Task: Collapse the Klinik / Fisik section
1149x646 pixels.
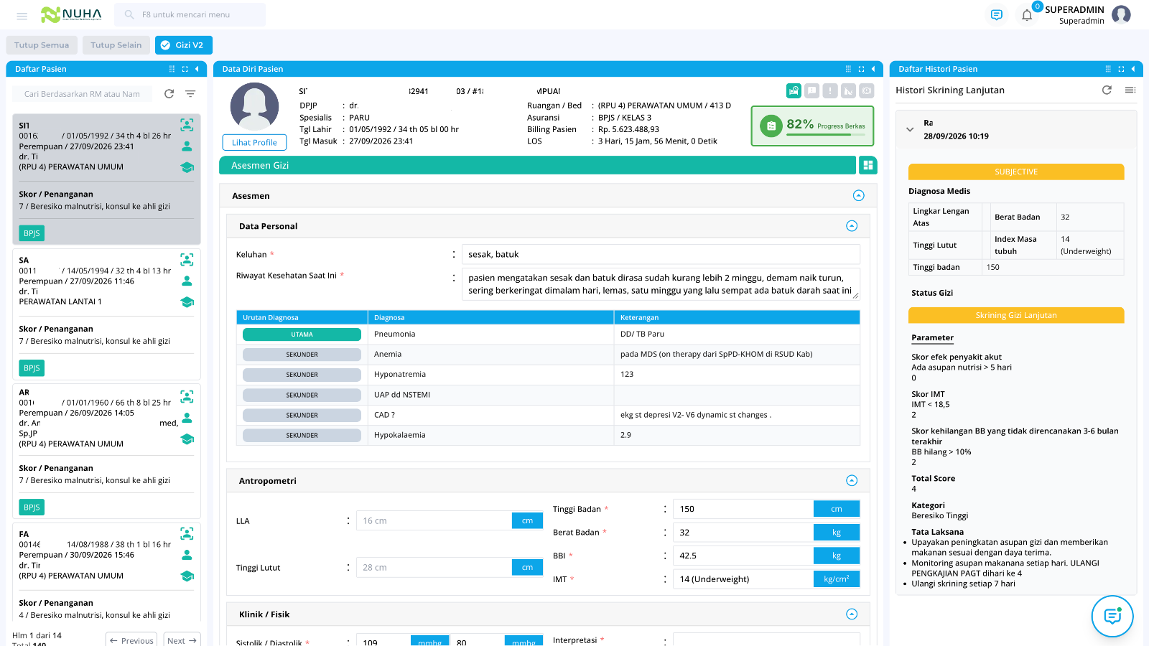Action: (852, 614)
